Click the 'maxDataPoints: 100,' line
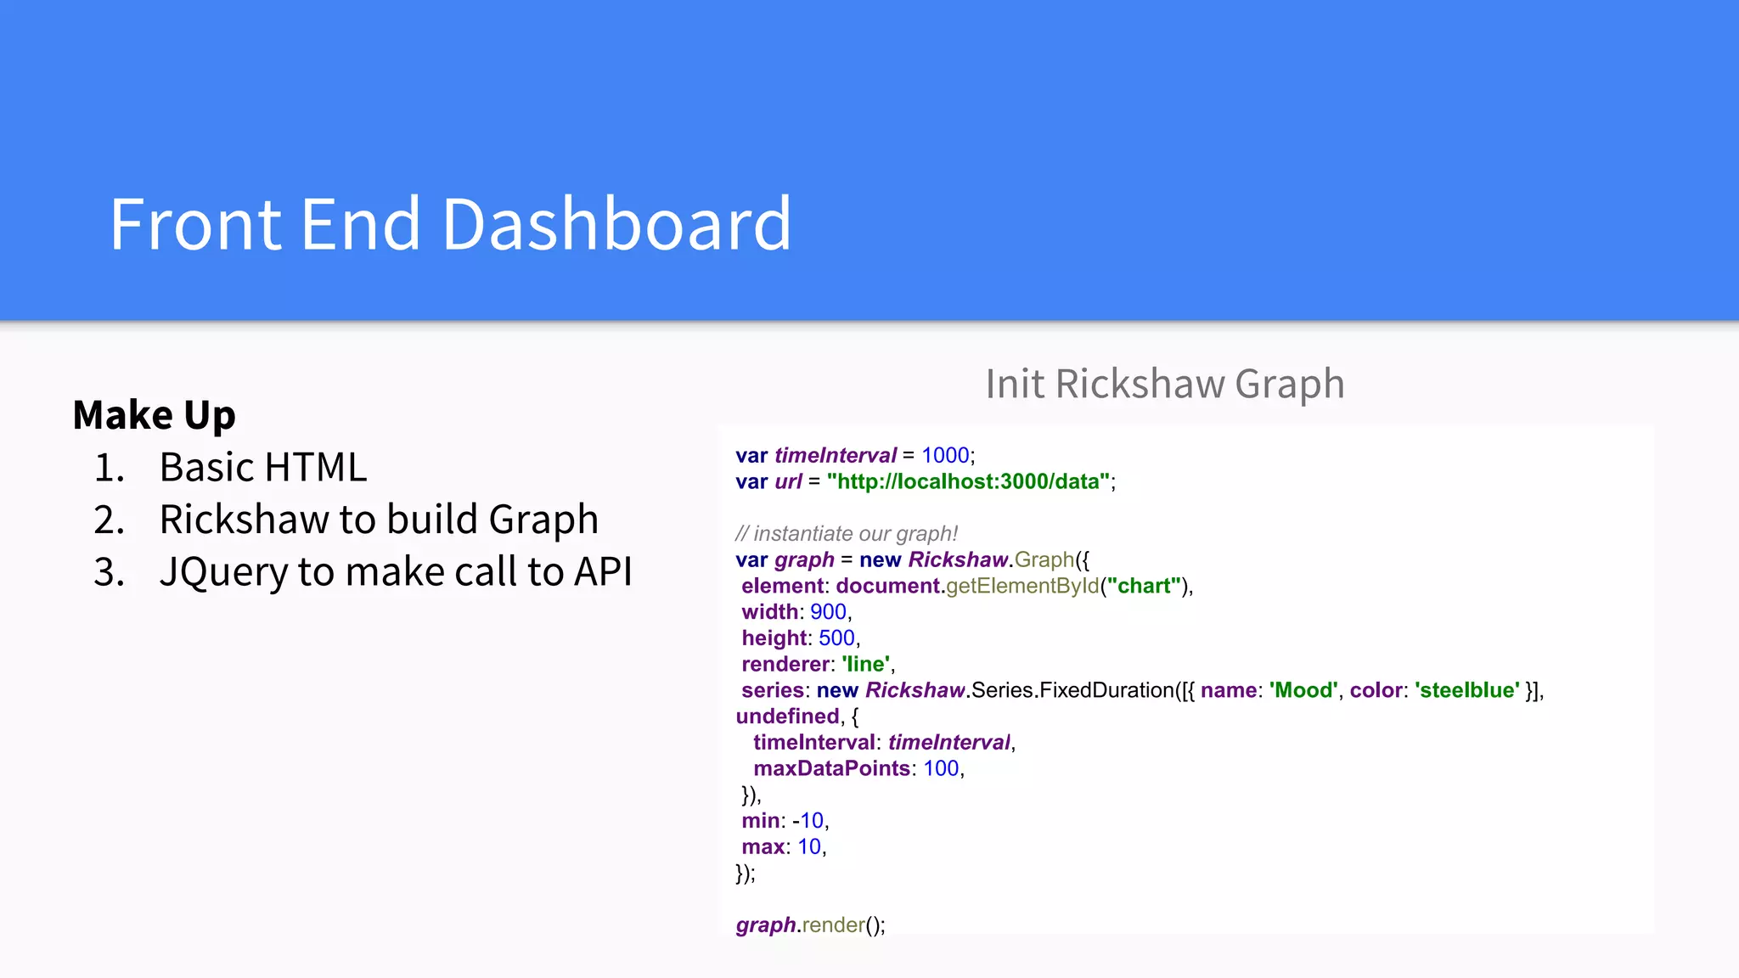Viewport: 1739px width, 978px height. [x=859, y=768]
